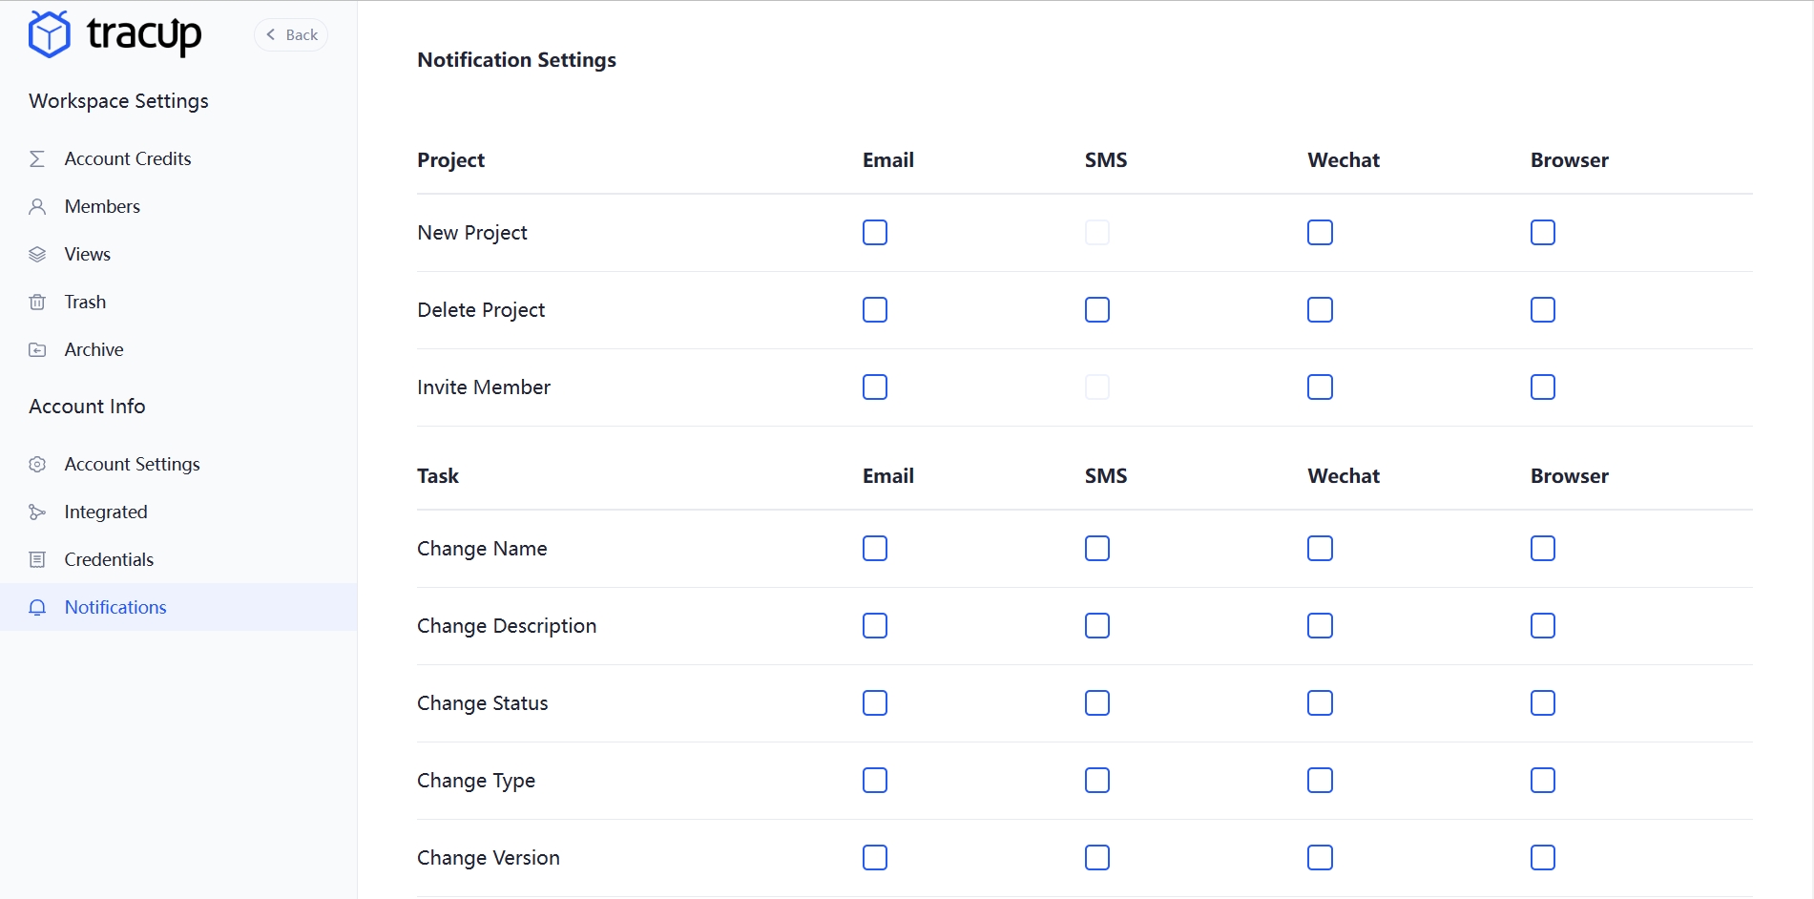Image resolution: width=1814 pixels, height=899 pixels.
Task: Click the Trash bin icon
Action: tap(37, 302)
